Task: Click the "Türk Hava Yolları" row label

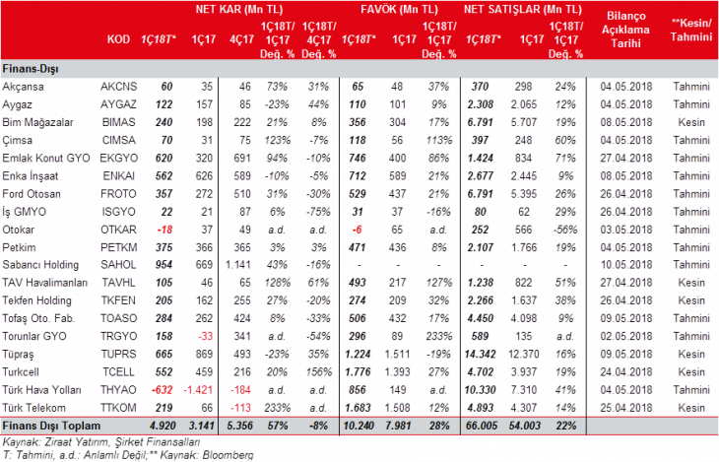Action: [x=41, y=390]
